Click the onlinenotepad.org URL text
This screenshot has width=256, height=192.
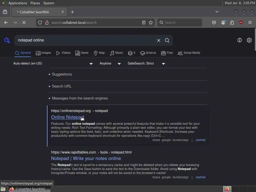(x=71, y=111)
